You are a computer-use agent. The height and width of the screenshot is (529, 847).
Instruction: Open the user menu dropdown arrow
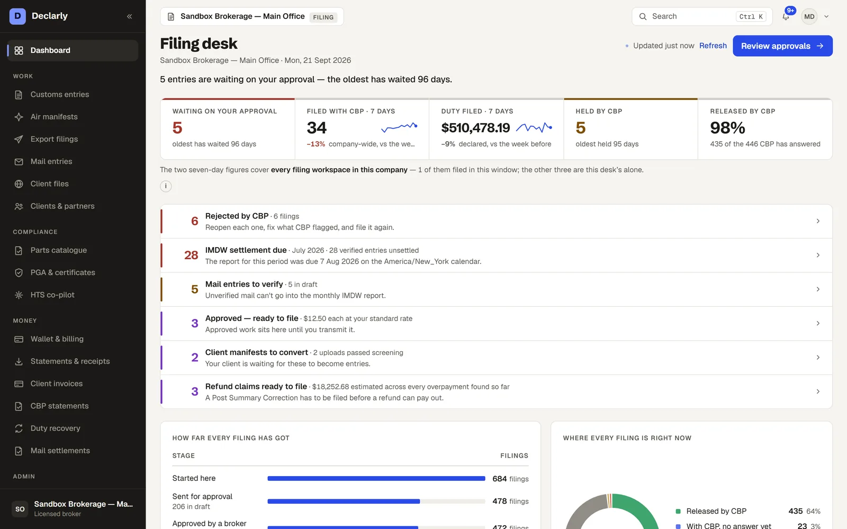tap(826, 16)
